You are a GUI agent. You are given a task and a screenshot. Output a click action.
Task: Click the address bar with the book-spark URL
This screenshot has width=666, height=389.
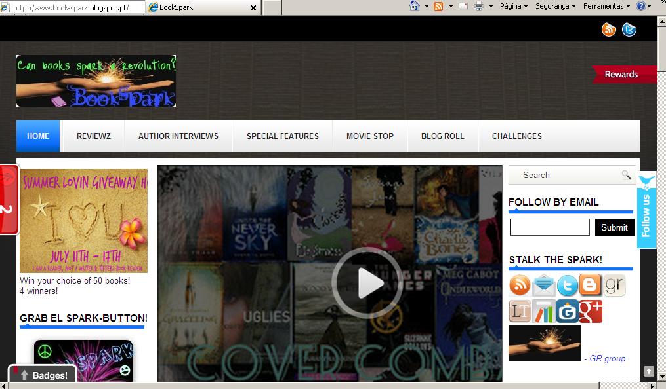pyautogui.click(x=72, y=8)
